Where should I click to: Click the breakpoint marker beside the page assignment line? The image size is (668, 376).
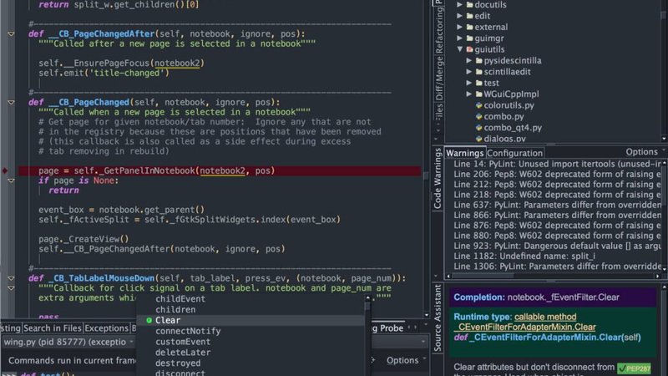click(5, 170)
